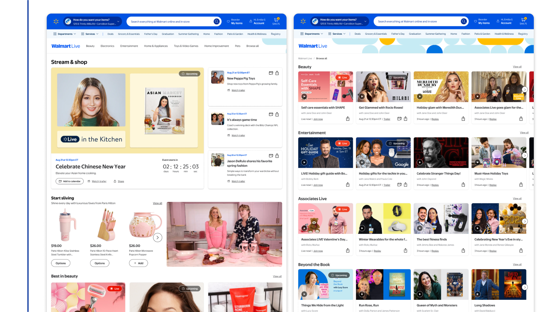This screenshot has height=312, width=554.
Task: Share The best fitness finds card
Action: (463, 250)
